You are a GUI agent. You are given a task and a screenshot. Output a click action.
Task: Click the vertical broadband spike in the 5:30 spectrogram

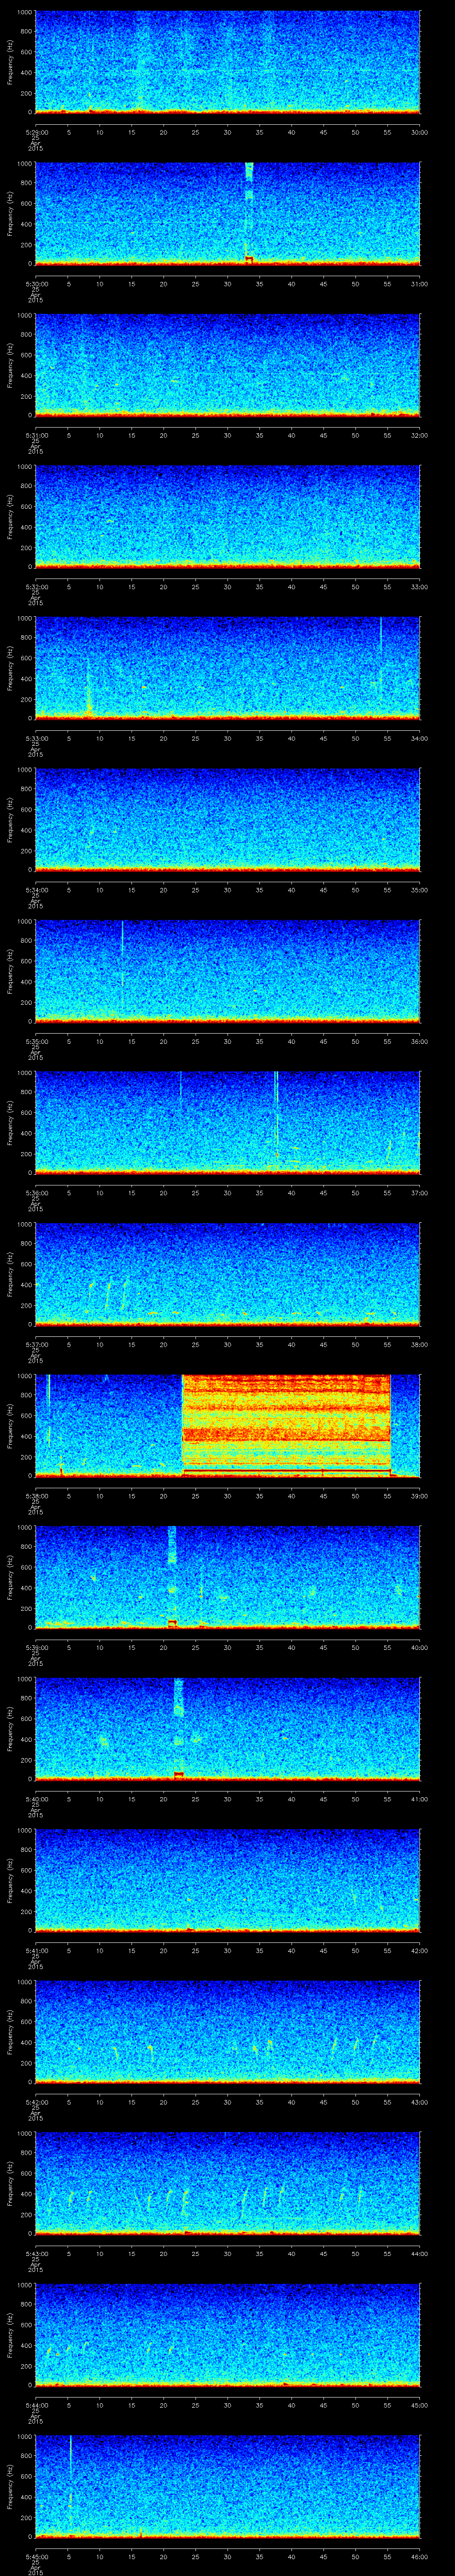tap(249, 213)
